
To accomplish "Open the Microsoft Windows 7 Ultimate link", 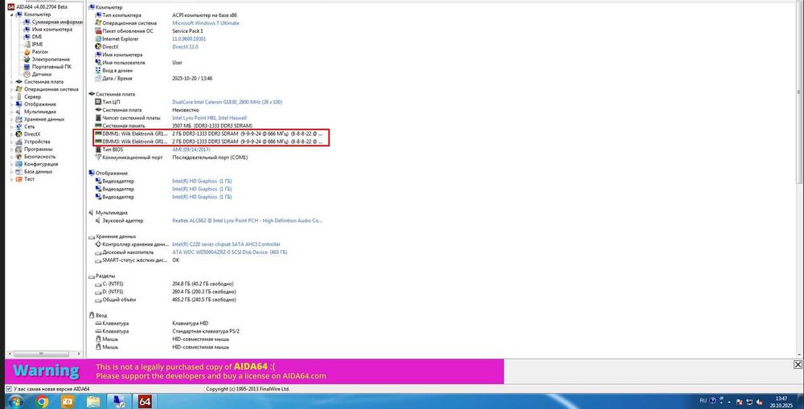I will point(206,23).
